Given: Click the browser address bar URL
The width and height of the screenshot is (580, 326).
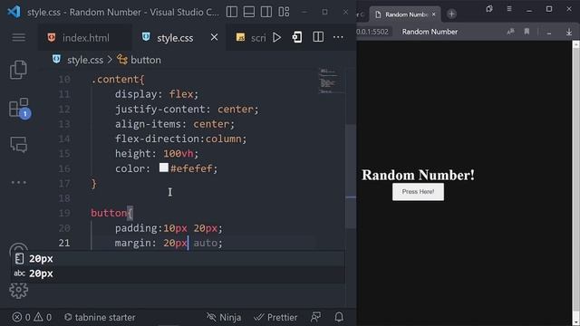Looking at the screenshot, I should (372, 32).
